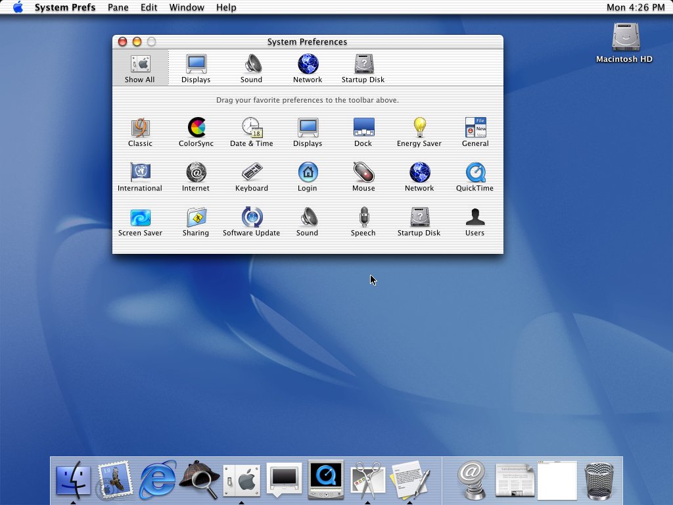Click the menu bar clock
Image resolution: width=673 pixels, height=505 pixels.
[636, 7]
